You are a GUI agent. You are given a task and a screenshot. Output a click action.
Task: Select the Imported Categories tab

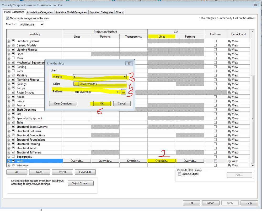101,12
